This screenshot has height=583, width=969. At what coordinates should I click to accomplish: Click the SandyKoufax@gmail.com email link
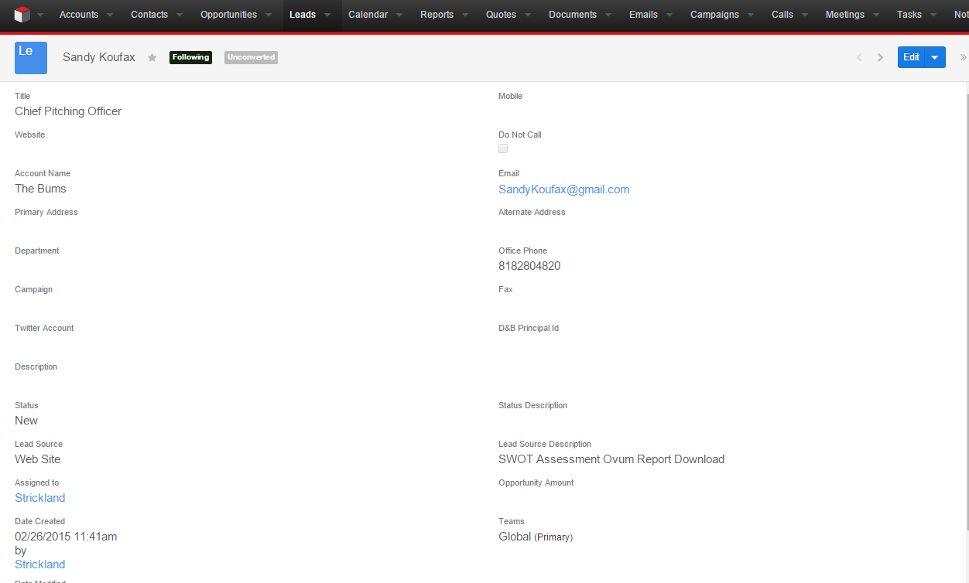pos(564,189)
